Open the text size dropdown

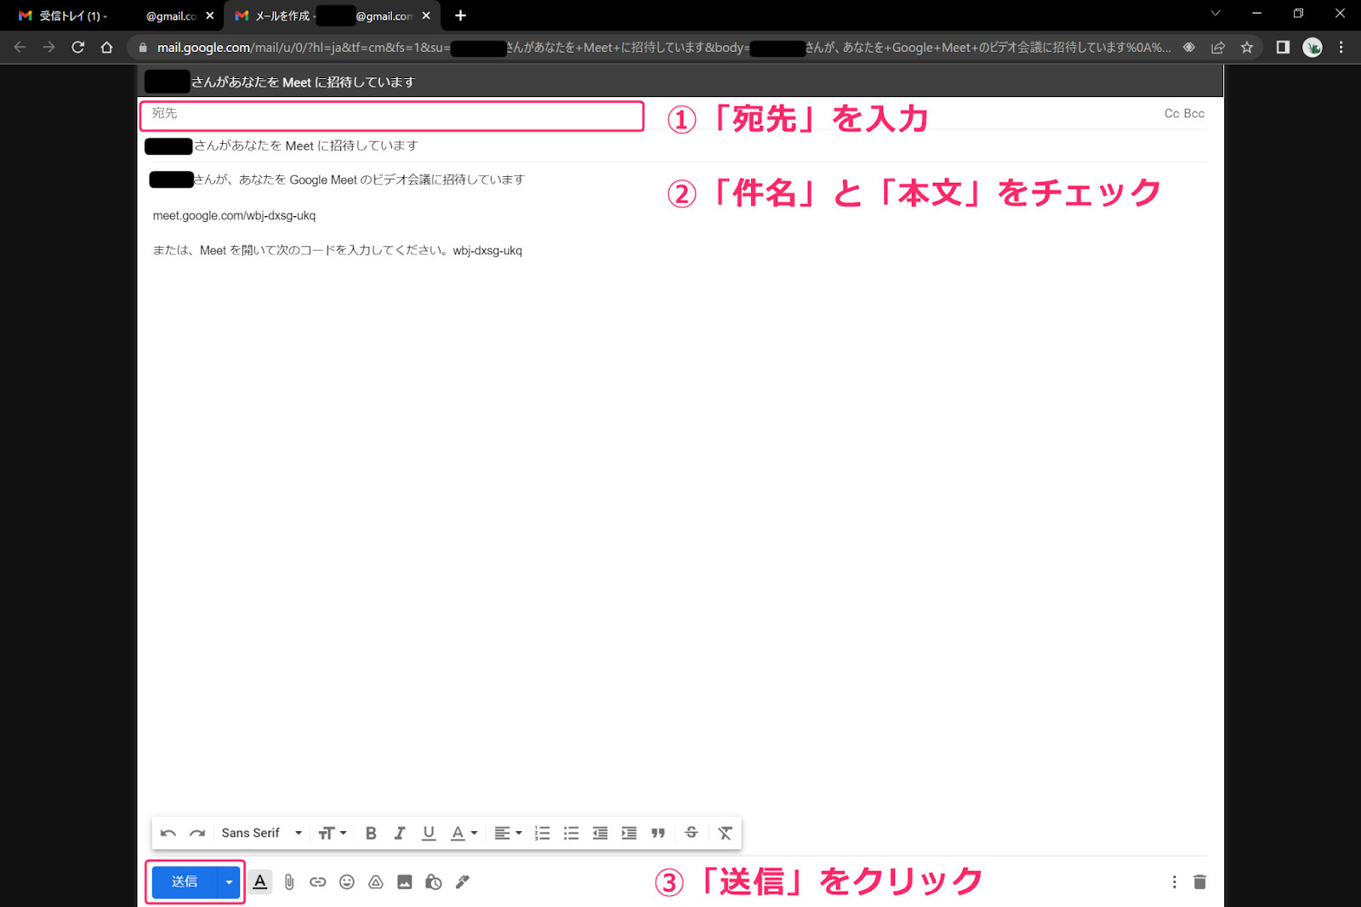click(333, 833)
